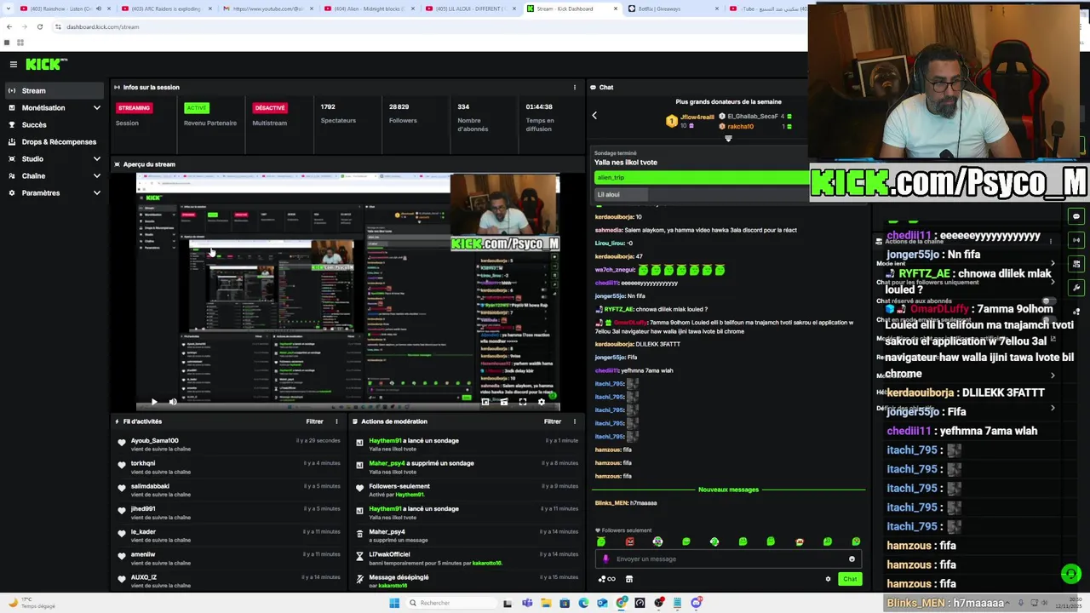Collapse the donors panel with down chevron
1090x613 pixels.
coord(728,138)
